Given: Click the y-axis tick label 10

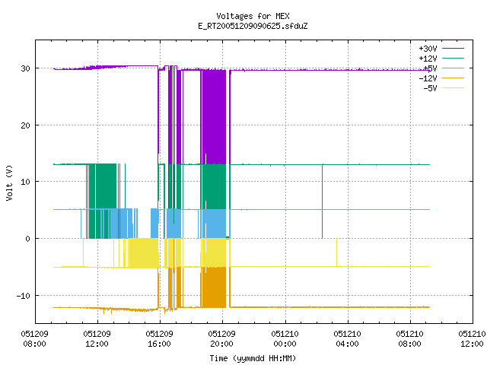Looking at the screenshot, I should pyautogui.click(x=25, y=182).
